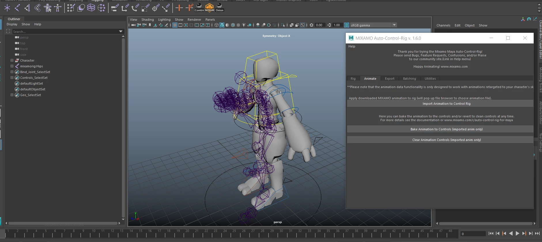
Task: Open the sRGB gamma view transform dropdown
Action: 394,25
